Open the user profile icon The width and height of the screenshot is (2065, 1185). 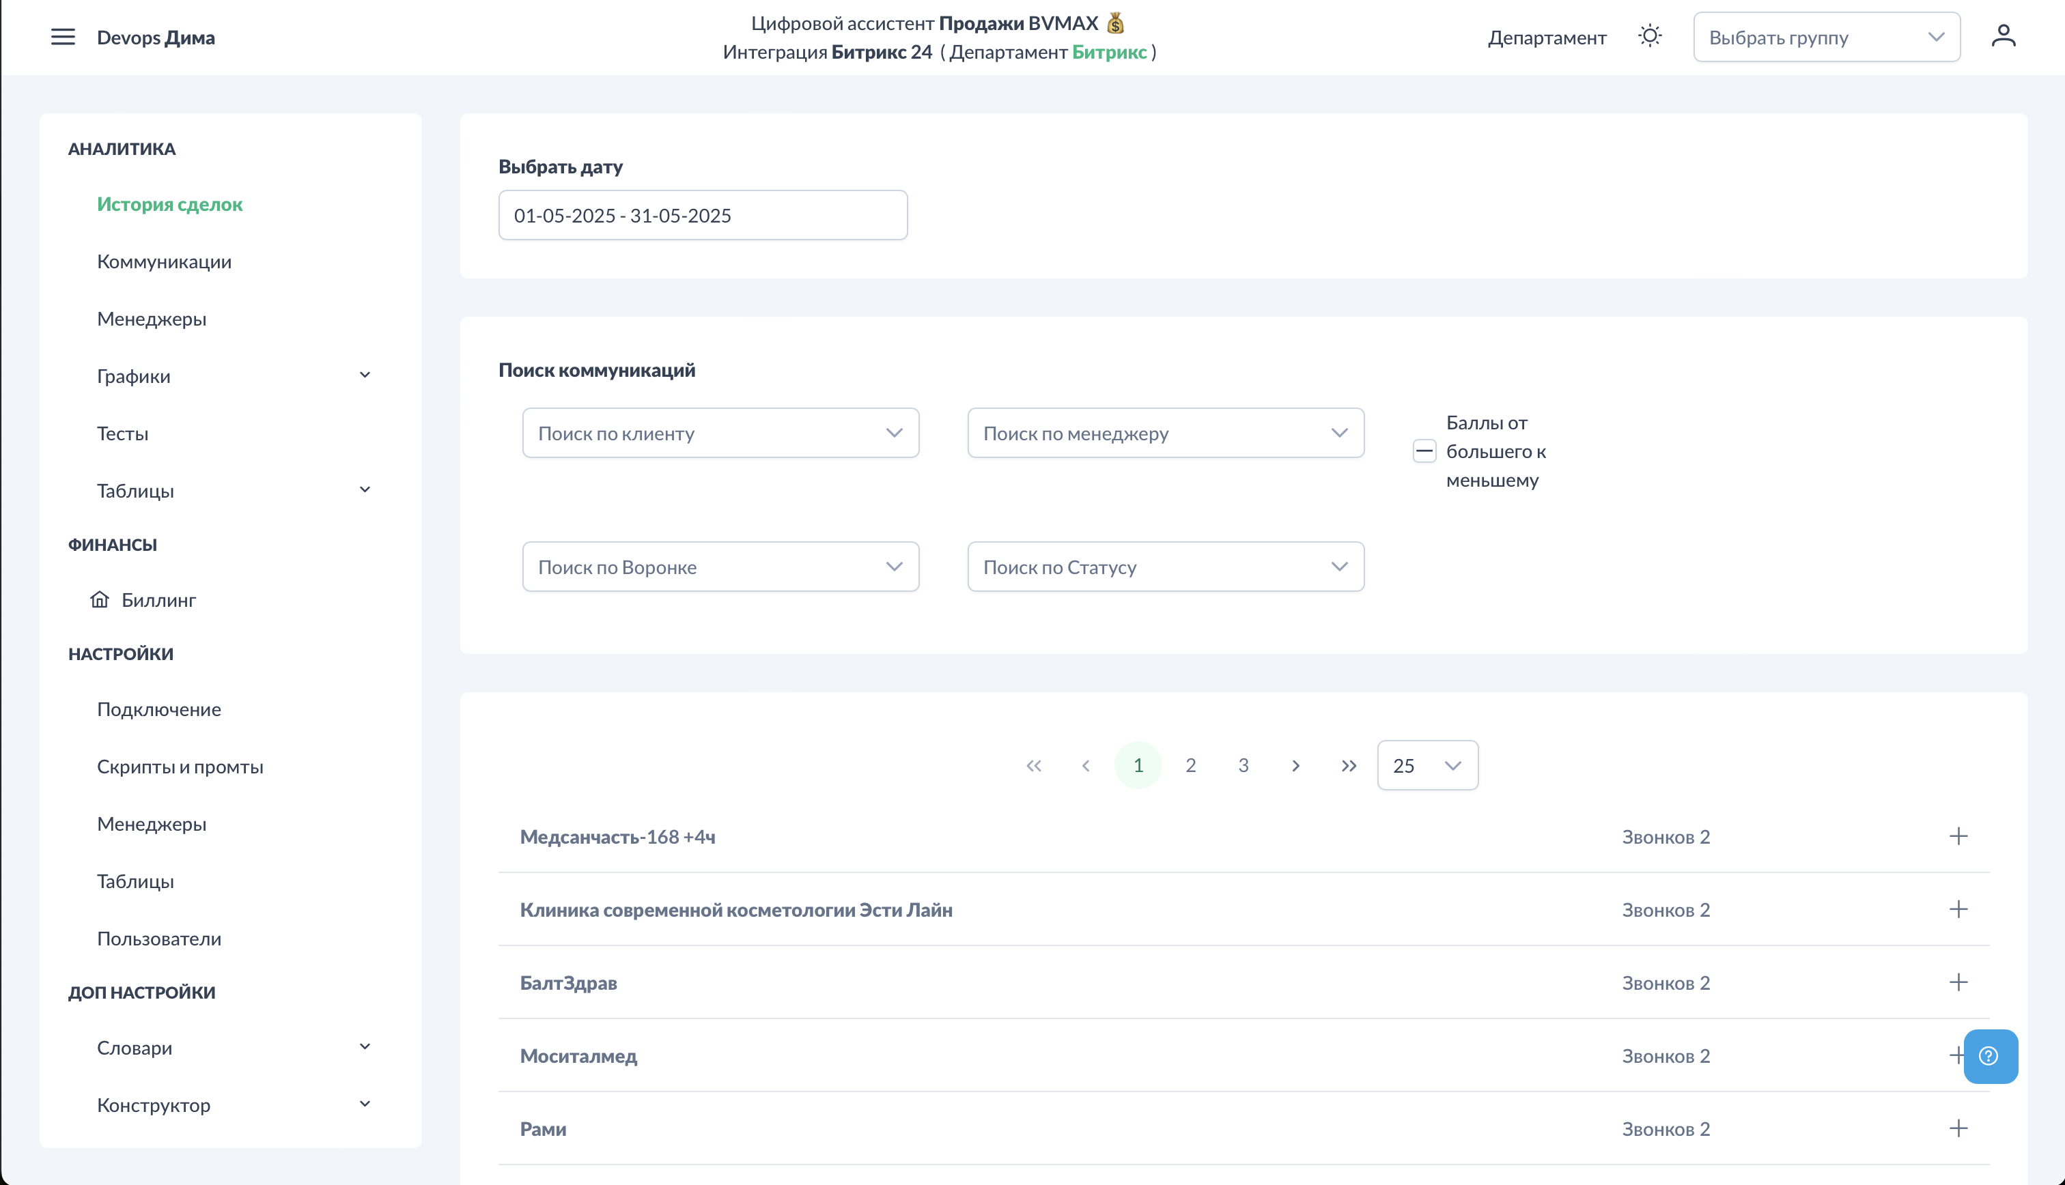pyautogui.click(x=2003, y=37)
